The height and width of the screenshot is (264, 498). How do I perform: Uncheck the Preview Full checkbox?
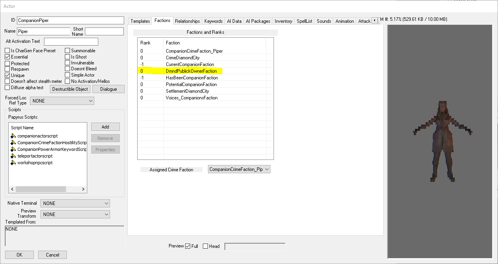(187, 246)
